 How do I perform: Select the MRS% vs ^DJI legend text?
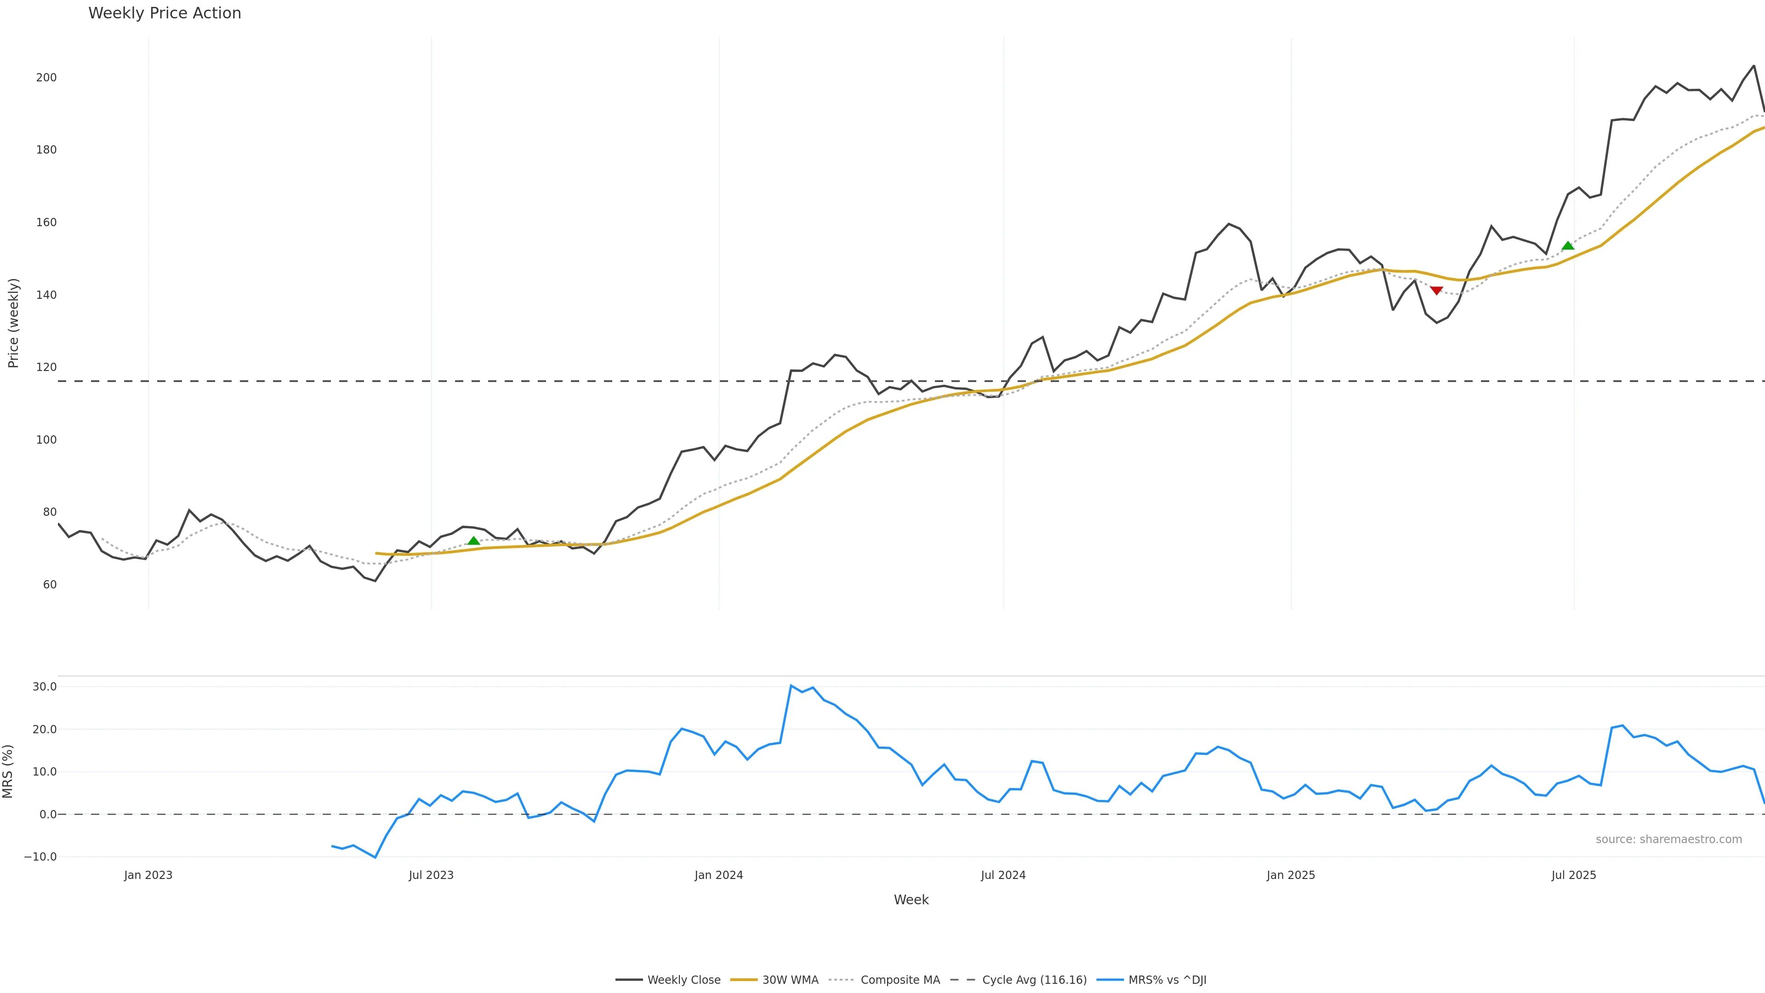coord(1167,980)
